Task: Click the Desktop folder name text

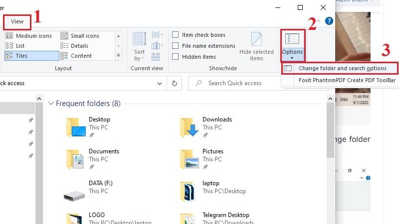Action: pos(99,119)
